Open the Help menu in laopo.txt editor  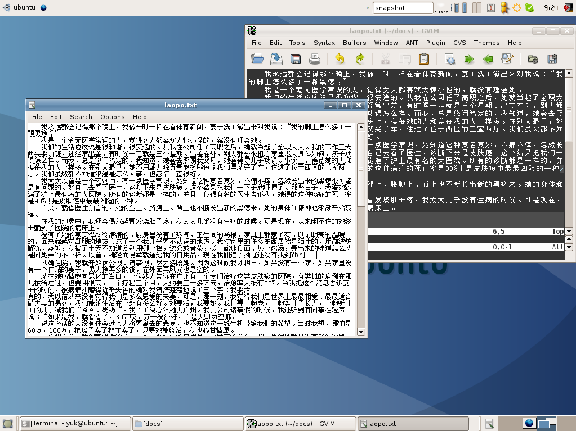(x=140, y=117)
